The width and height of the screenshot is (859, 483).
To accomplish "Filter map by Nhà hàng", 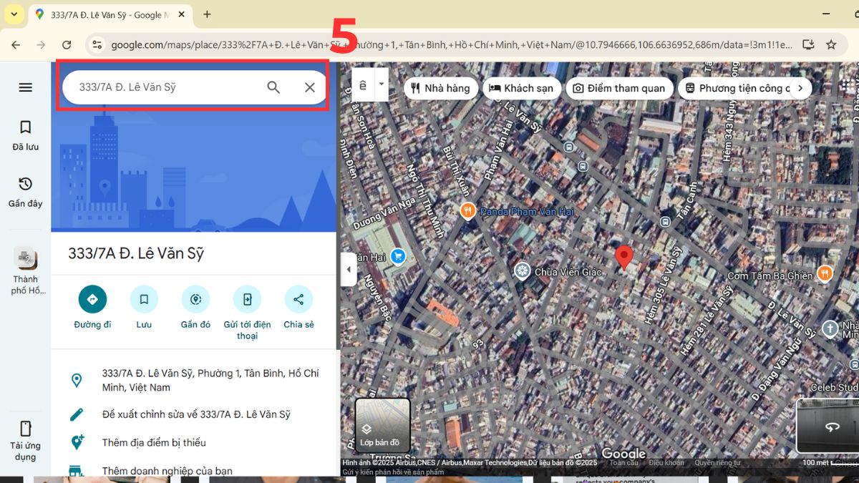I will point(441,88).
